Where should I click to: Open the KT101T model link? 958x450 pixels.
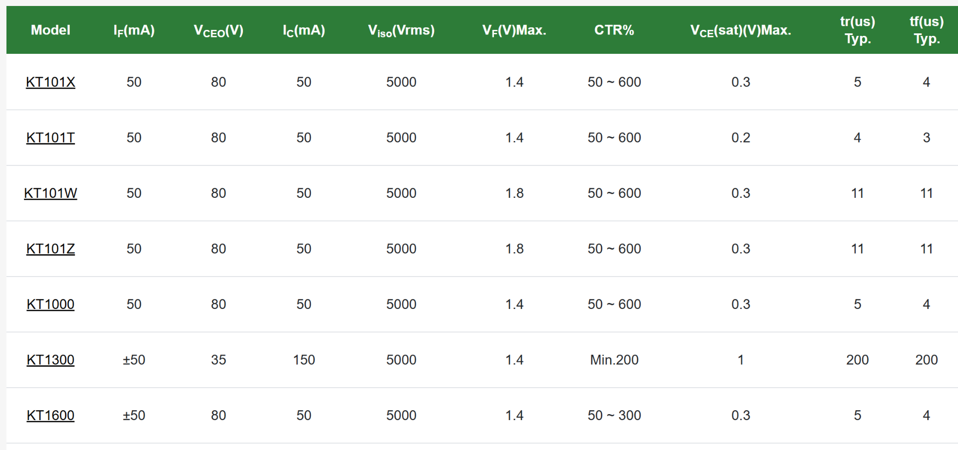(50, 138)
